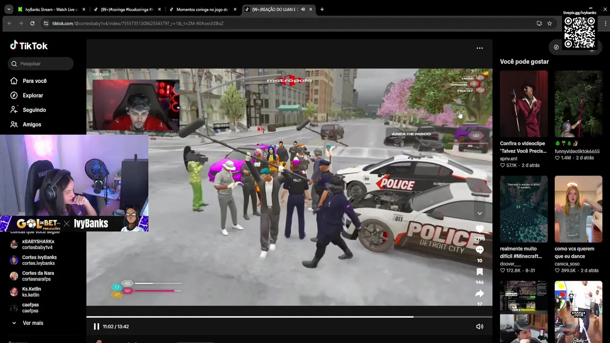
Task: Click the Para você home icon
Action: (x=14, y=81)
